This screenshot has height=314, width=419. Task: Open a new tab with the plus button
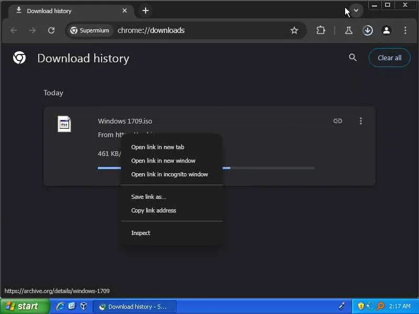[x=146, y=10]
